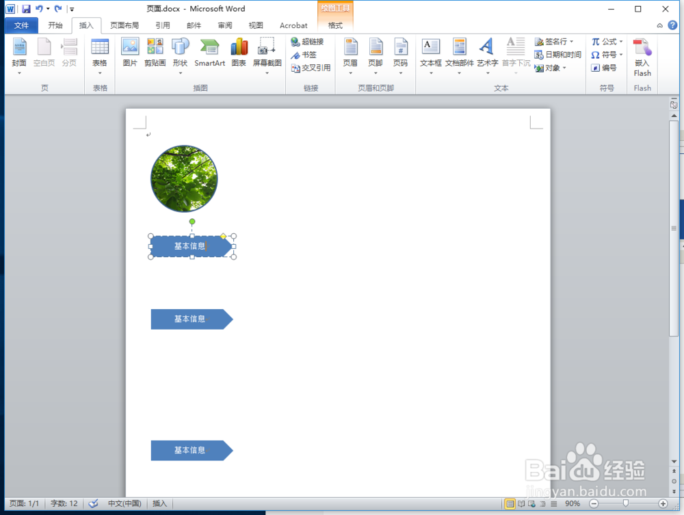The height and width of the screenshot is (515, 684).
Task: Select the circular leaf picture
Action: click(x=184, y=179)
